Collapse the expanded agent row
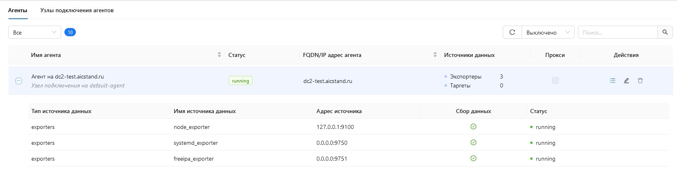Image resolution: width=677 pixels, height=170 pixels. (19, 81)
